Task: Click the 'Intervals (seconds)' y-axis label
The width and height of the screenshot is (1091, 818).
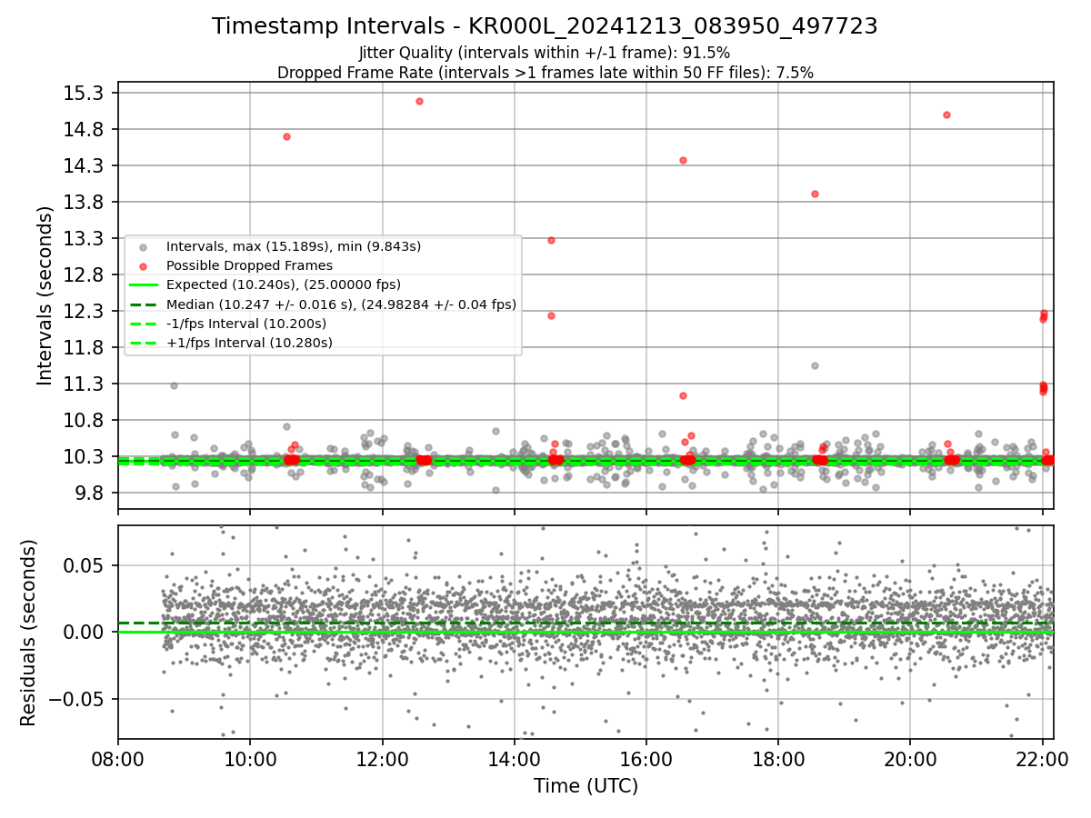Action: point(45,295)
